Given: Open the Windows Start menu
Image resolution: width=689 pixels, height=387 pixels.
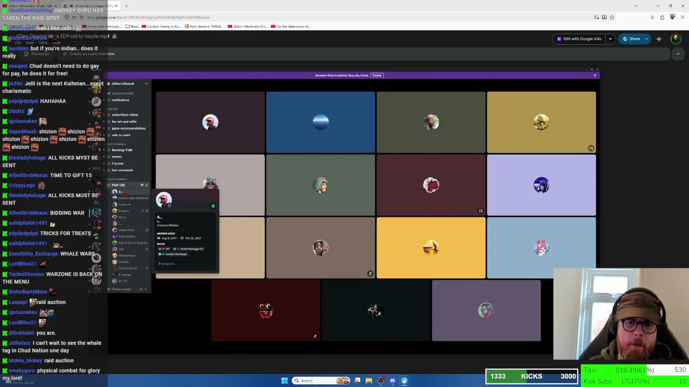Looking at the screenshot, I should click(285, 381).
